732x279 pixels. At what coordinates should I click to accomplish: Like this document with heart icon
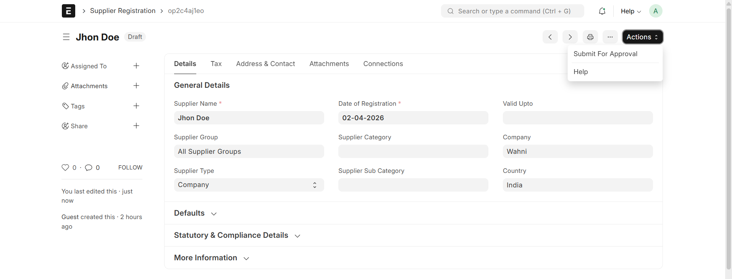coord(65,168)
